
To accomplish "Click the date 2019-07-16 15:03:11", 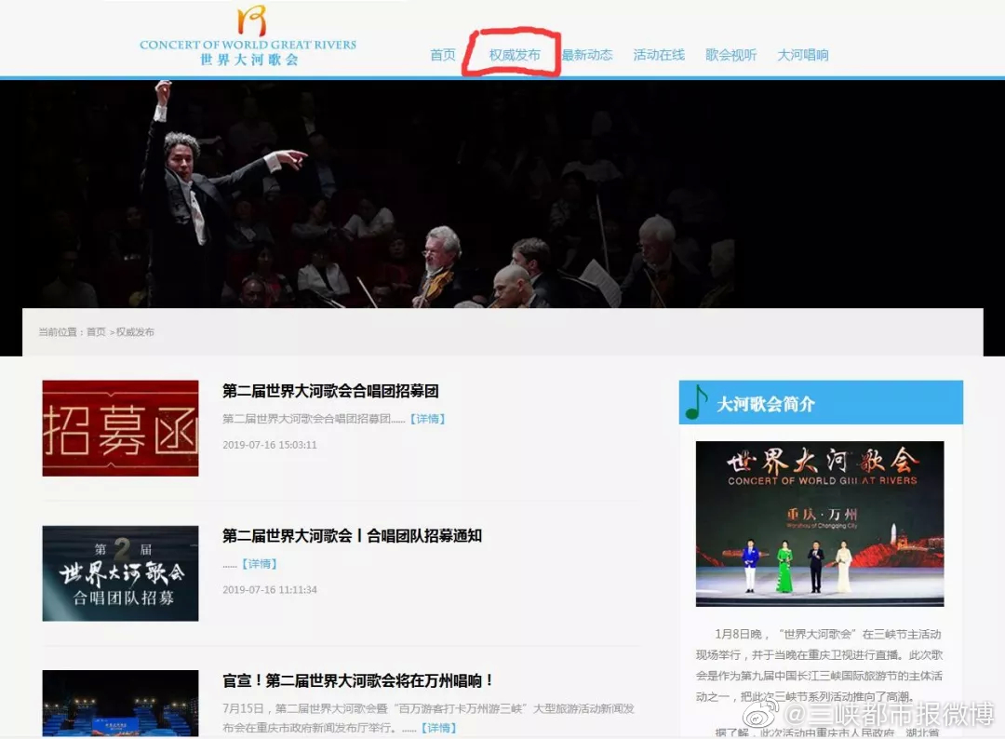I will (270, 445).
